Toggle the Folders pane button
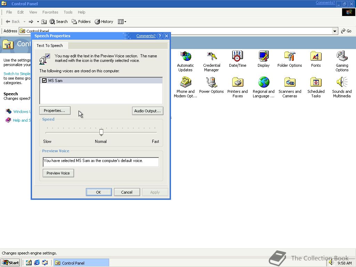 pyautogui.click(x=81, y=22)
